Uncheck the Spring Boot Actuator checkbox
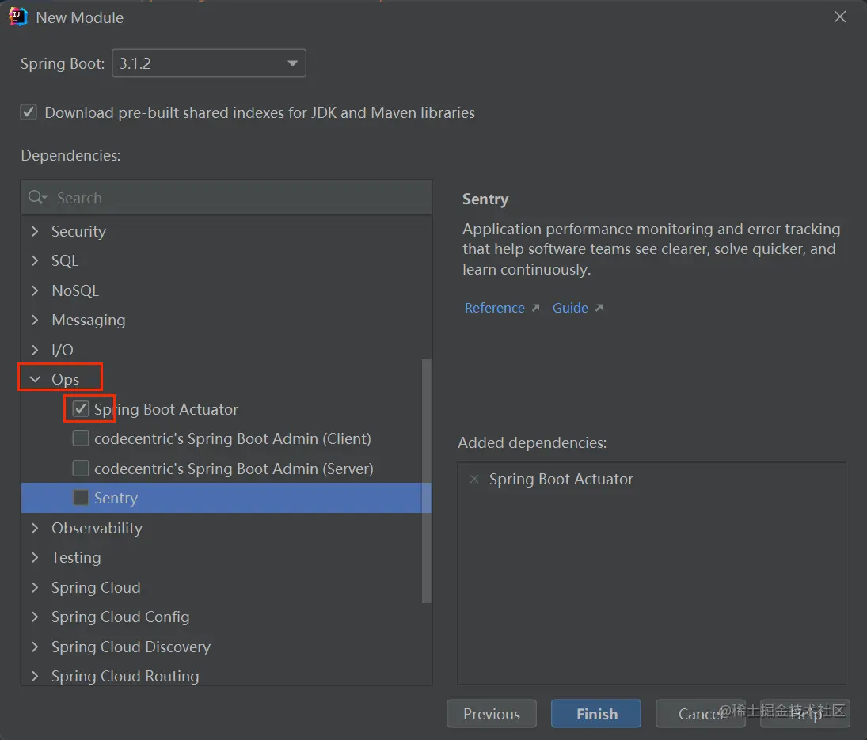 pyautogui.click(x=81, y=409)
